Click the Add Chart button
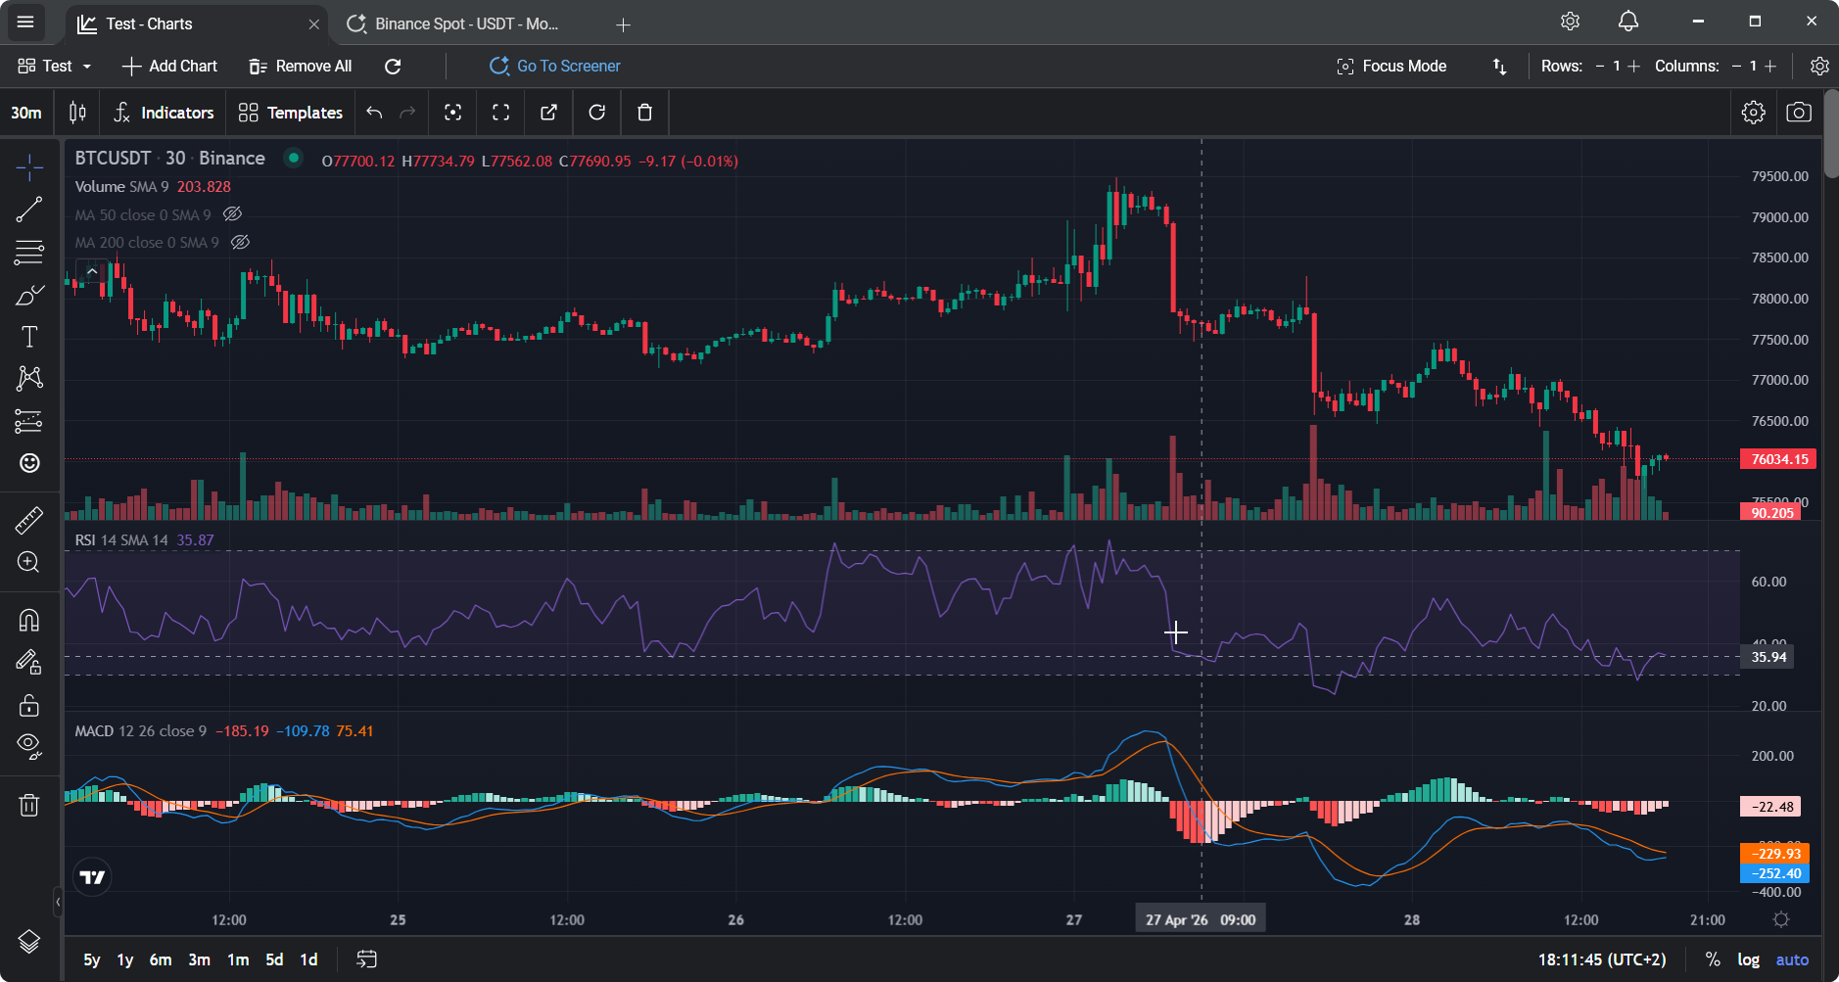The height and width of the screenshot is (982, 1839). point(169,66)
